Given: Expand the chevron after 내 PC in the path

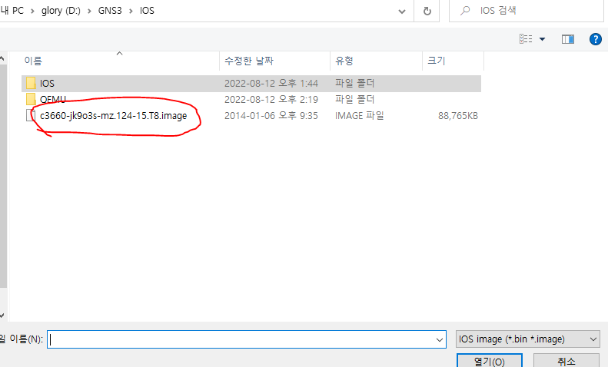Looking at the screenshot, I should pyautogui.click(x=32, y=11).
